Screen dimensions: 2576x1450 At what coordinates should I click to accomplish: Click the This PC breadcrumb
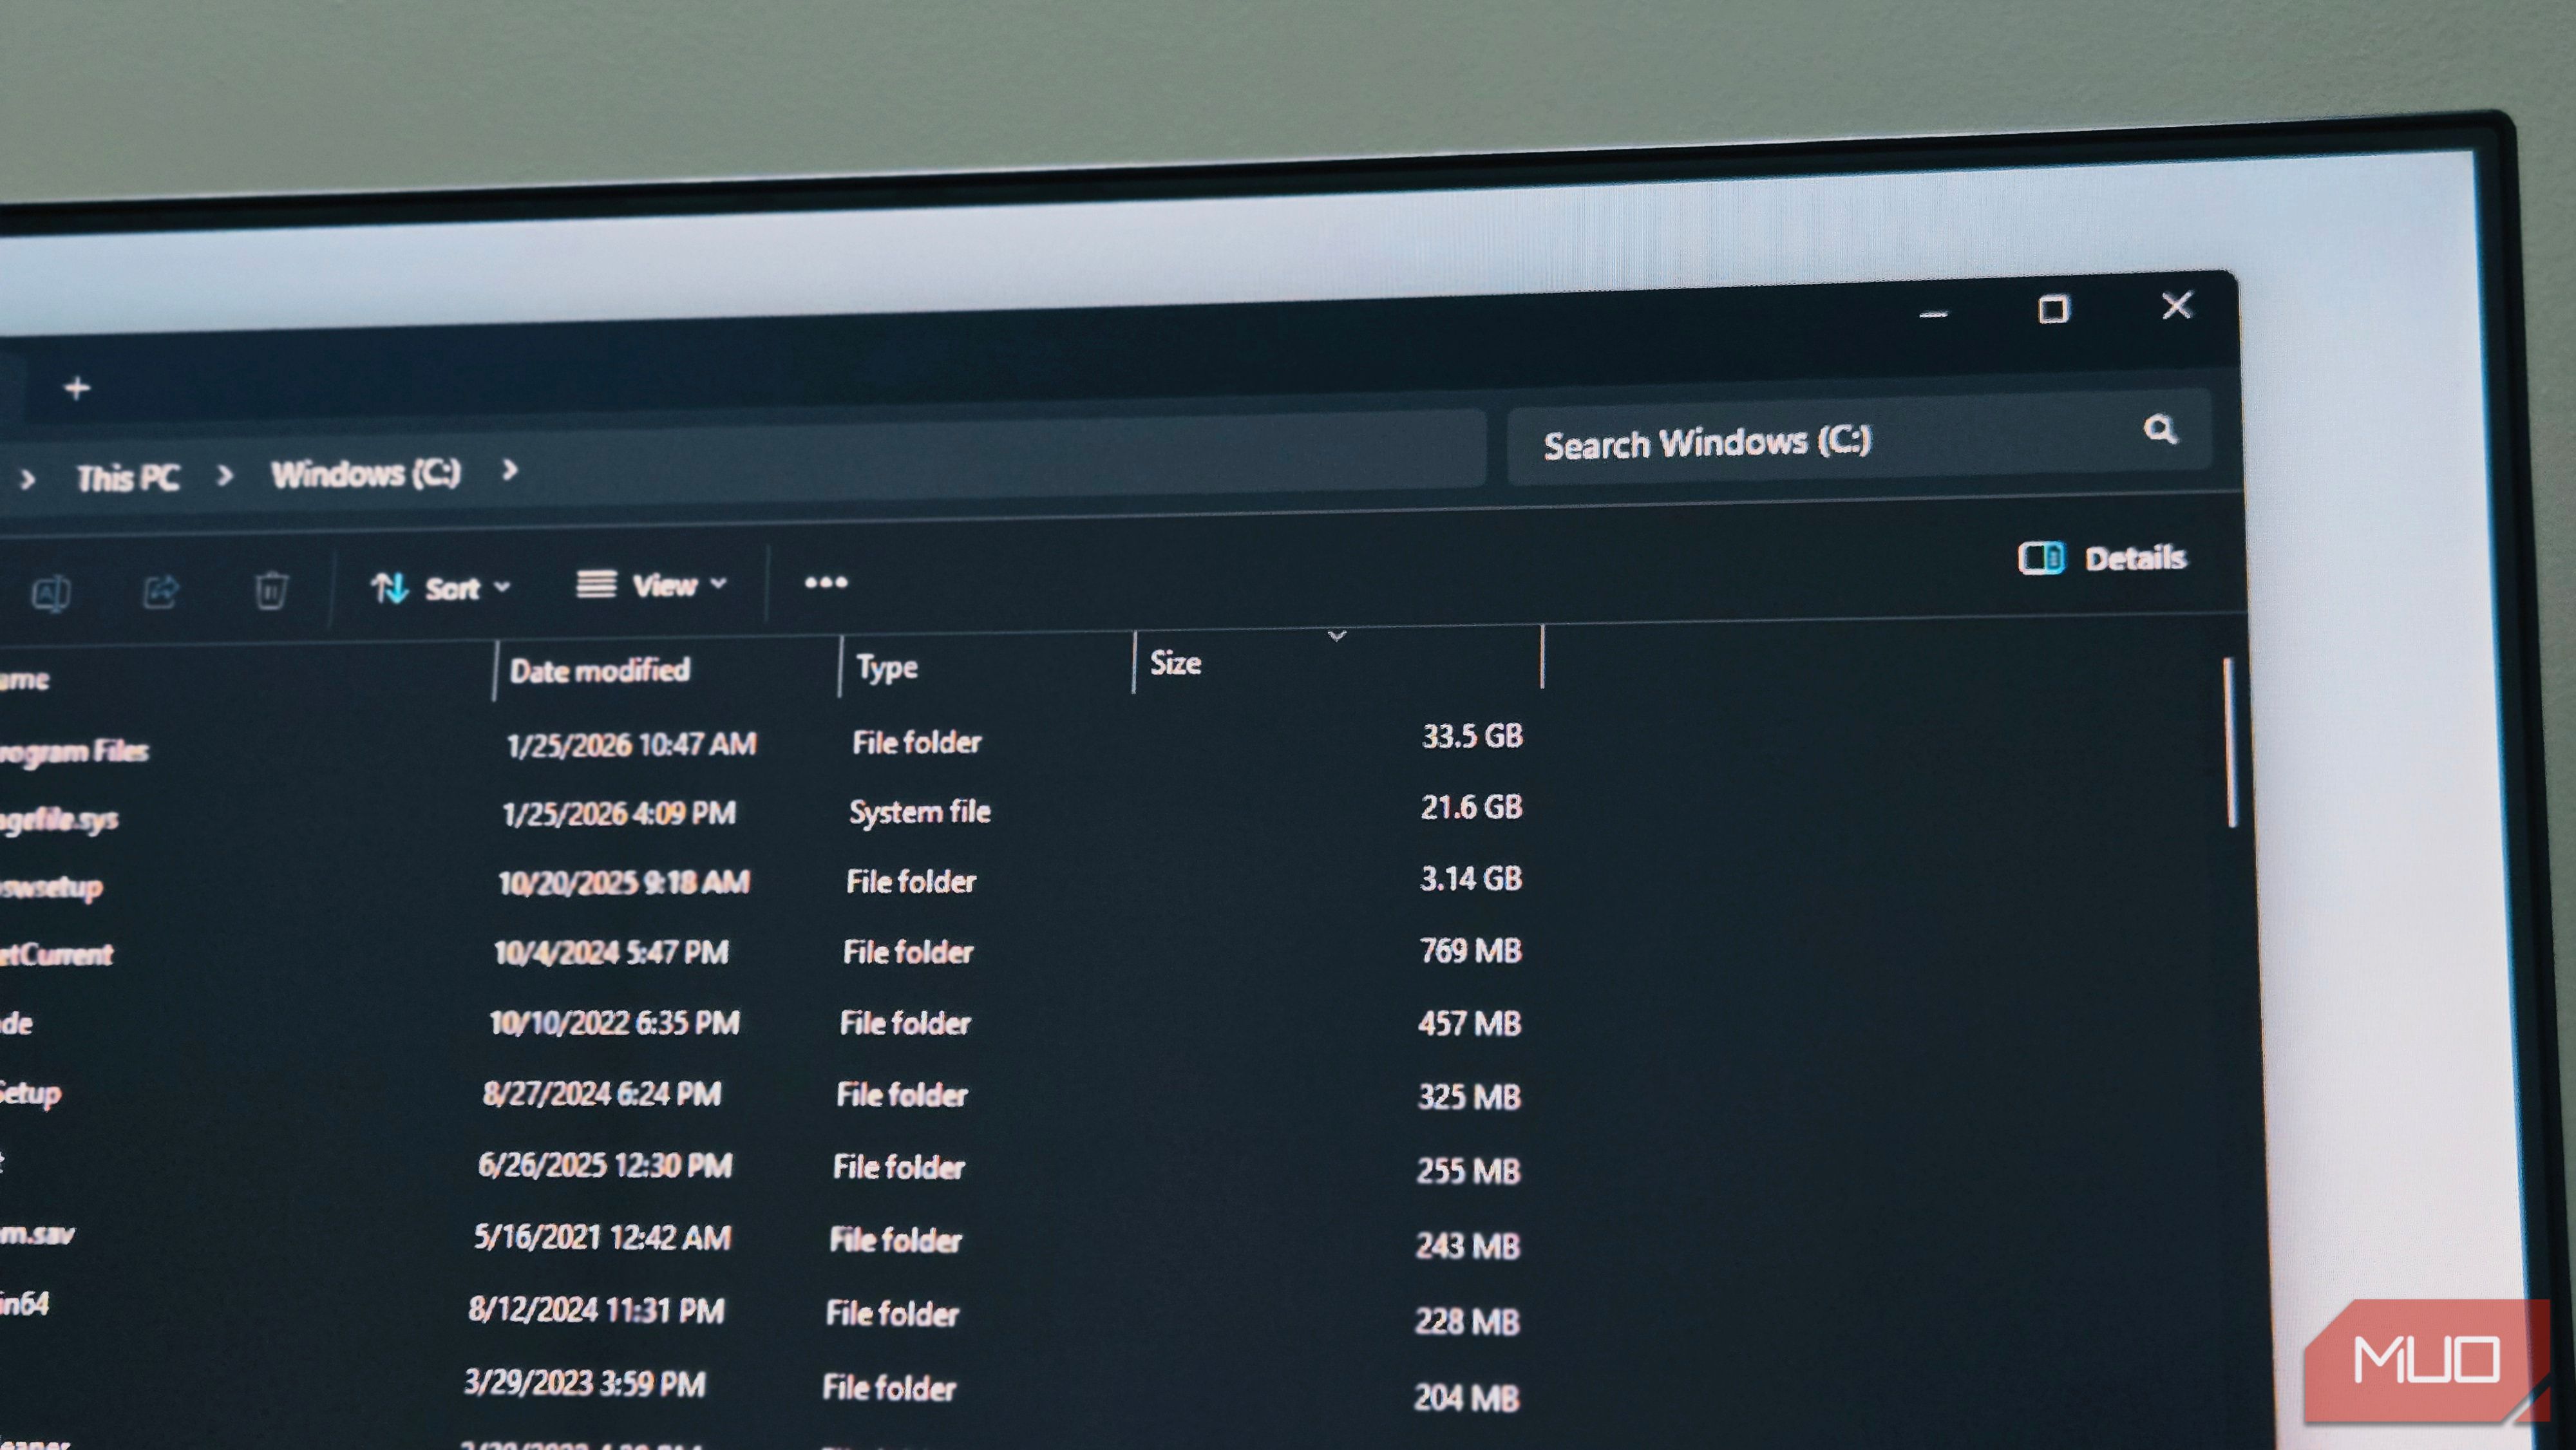[x=128, y=478]
